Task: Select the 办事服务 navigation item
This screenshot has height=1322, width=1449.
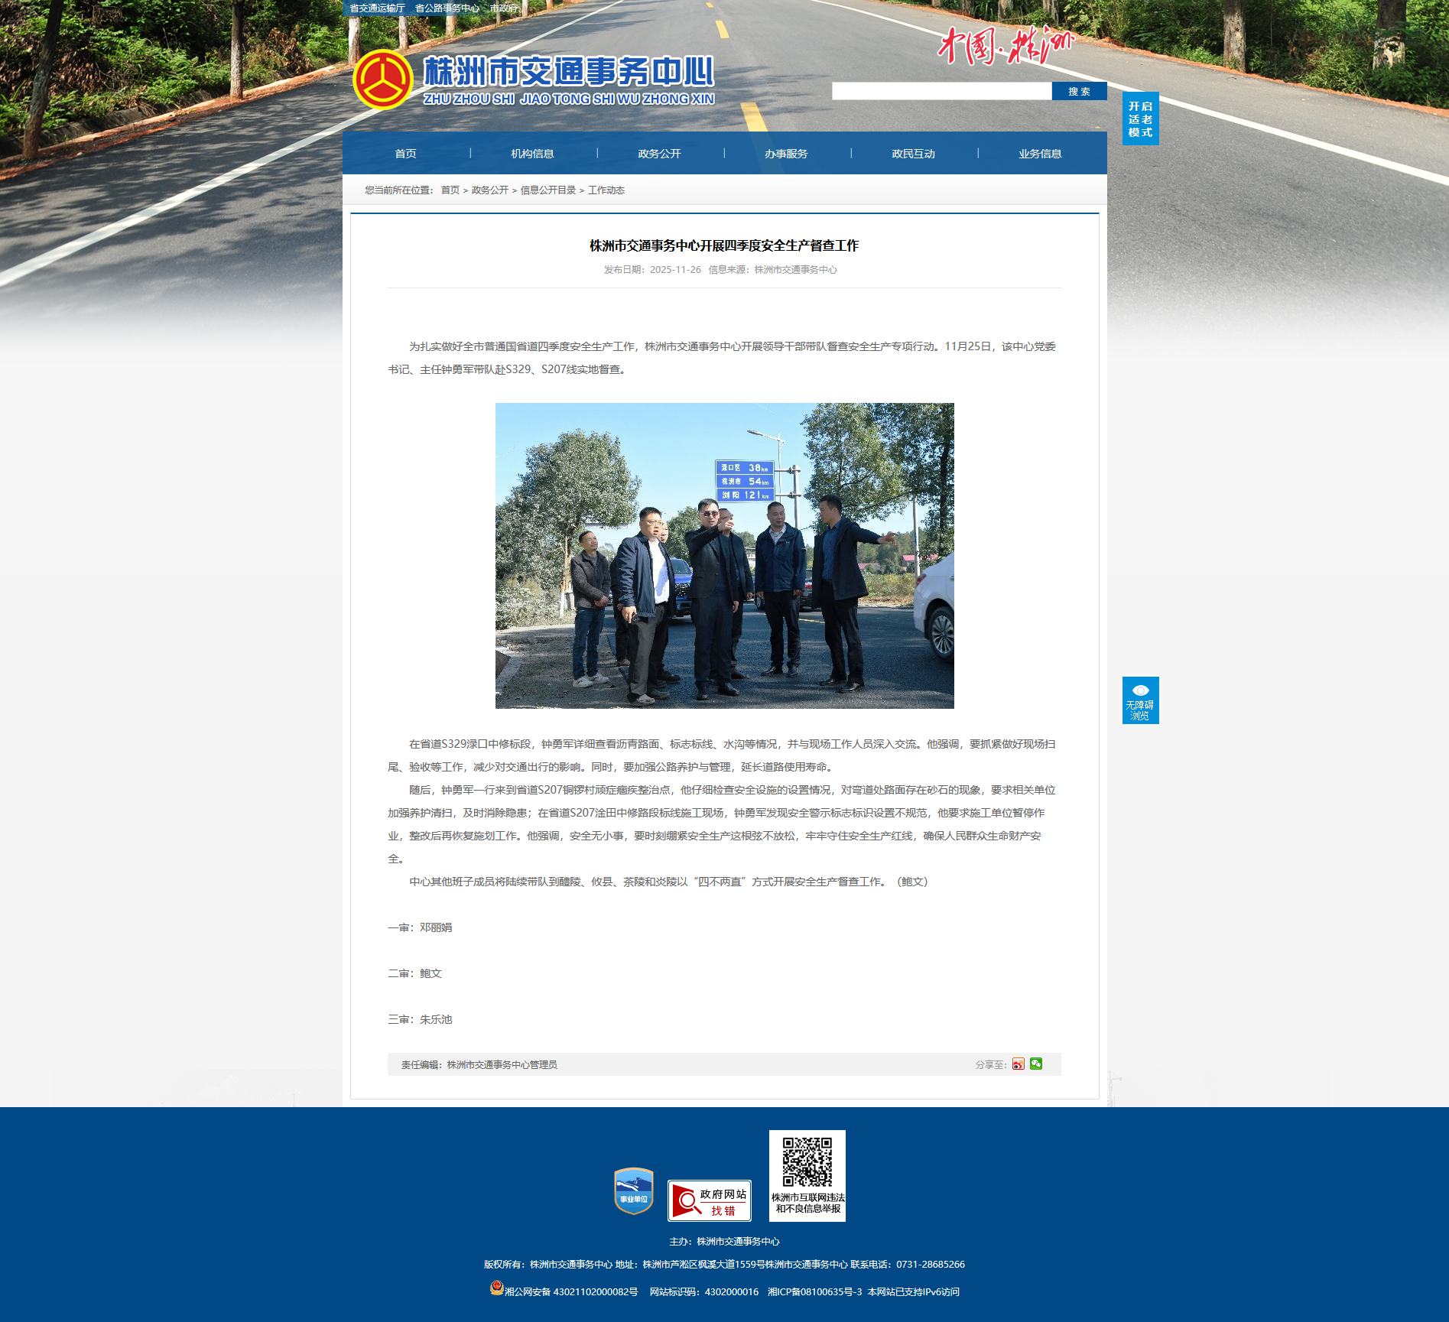Action: coord(786,154)
